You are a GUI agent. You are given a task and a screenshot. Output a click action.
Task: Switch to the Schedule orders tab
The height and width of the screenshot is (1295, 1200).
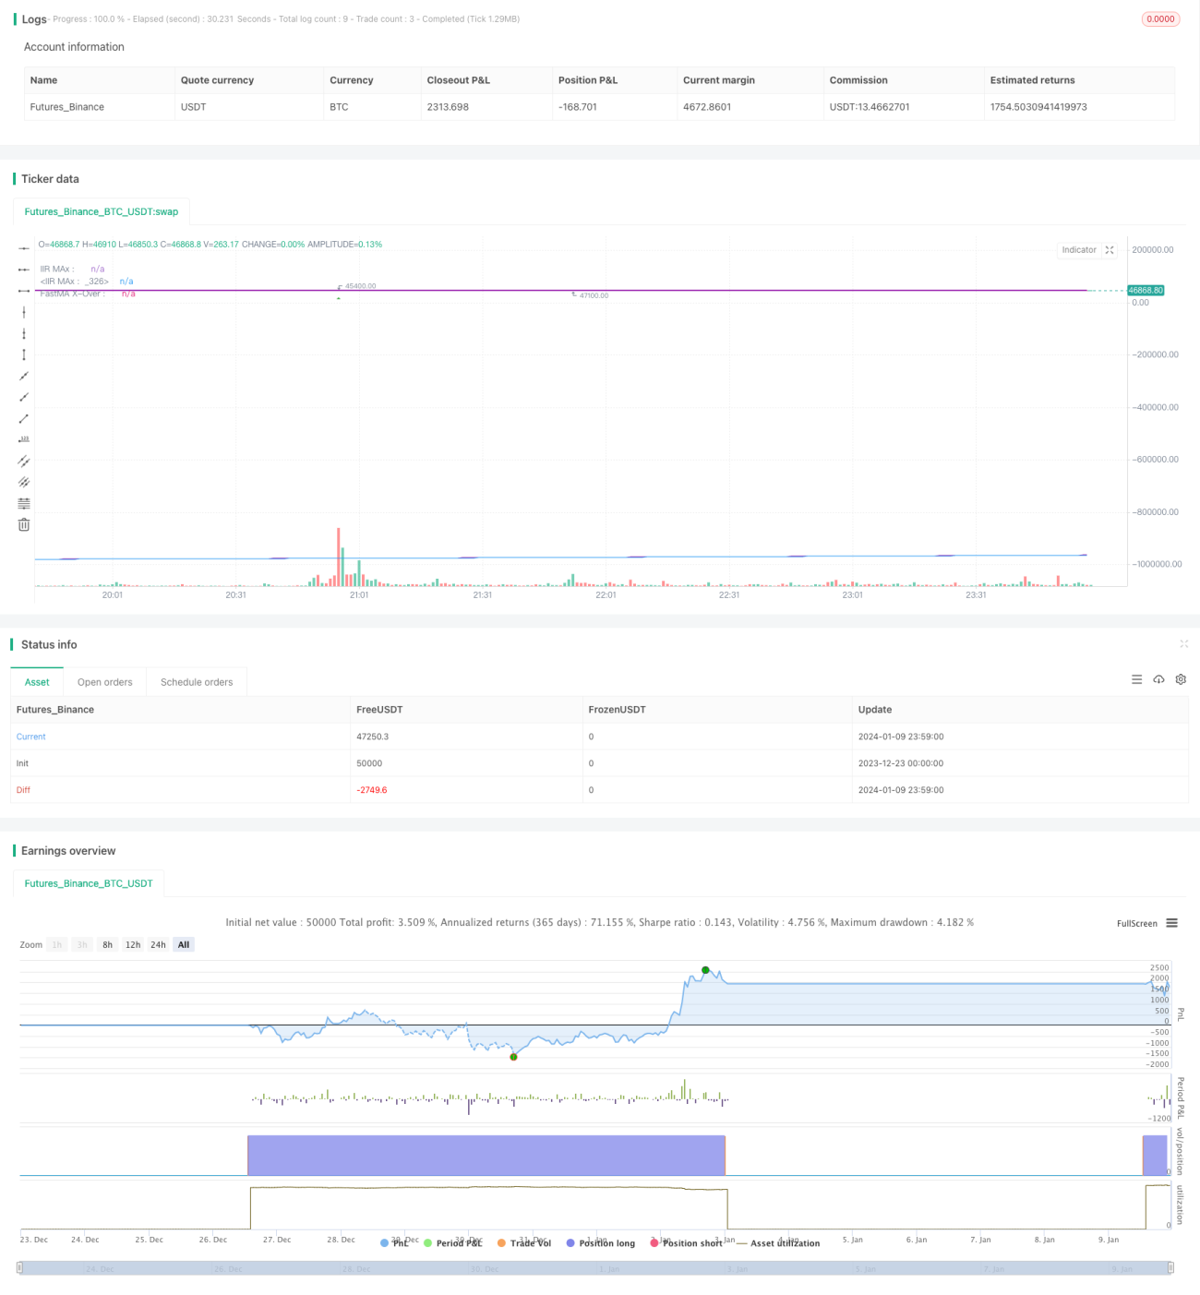coord(197,682)
